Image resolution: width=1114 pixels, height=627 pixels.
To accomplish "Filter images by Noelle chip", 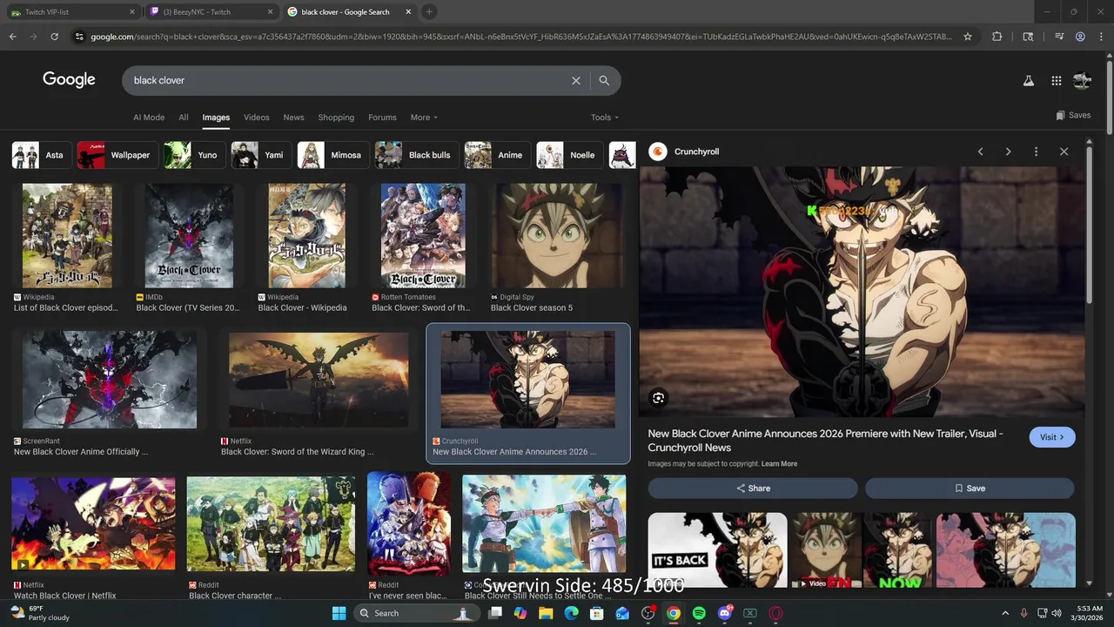I will click(x=569, y=155).
